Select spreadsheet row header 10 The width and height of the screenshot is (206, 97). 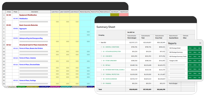coord(4,45)
